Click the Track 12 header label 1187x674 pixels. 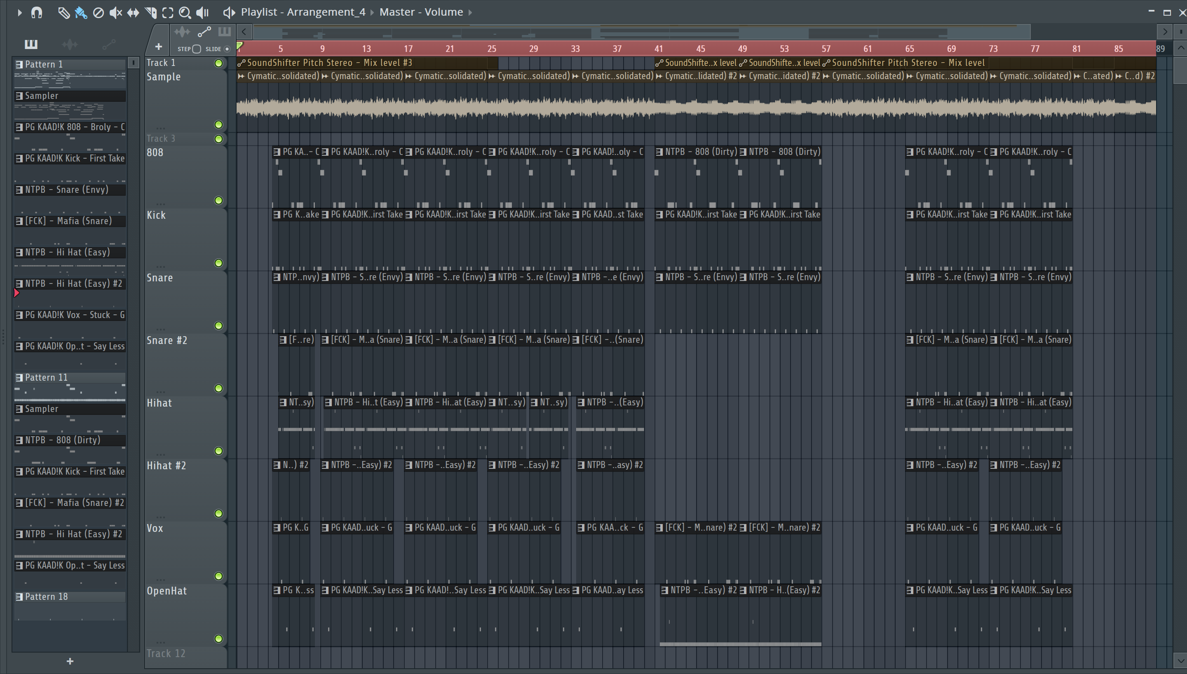coord(166,653)
